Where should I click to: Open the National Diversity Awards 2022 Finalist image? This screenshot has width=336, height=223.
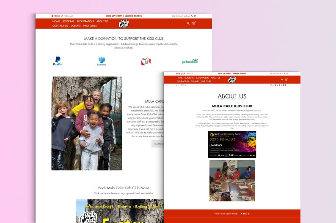(232, 144)
